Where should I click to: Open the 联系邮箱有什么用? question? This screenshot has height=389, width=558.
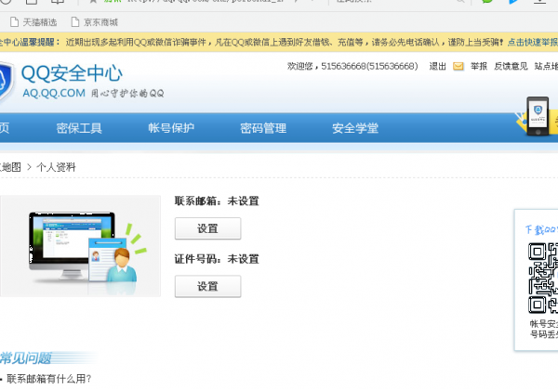tap(49, 379)
